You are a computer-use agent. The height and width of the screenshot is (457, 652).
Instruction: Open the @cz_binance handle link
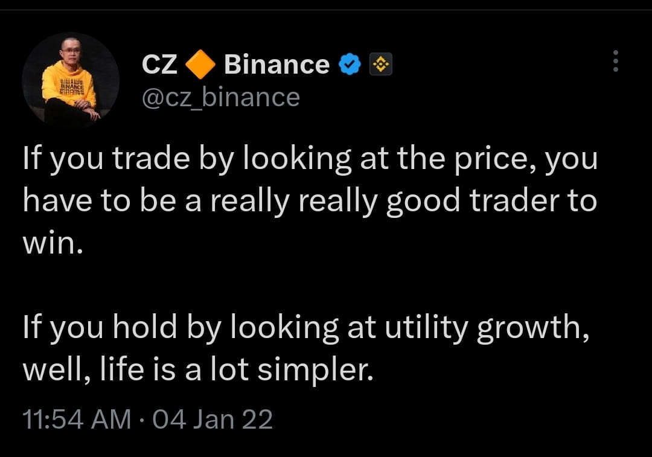(x=221, y=97)
